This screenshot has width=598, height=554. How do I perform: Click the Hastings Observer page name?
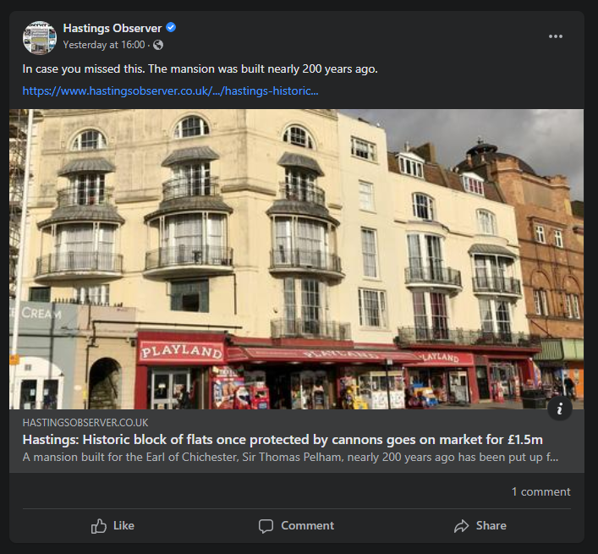112,29
